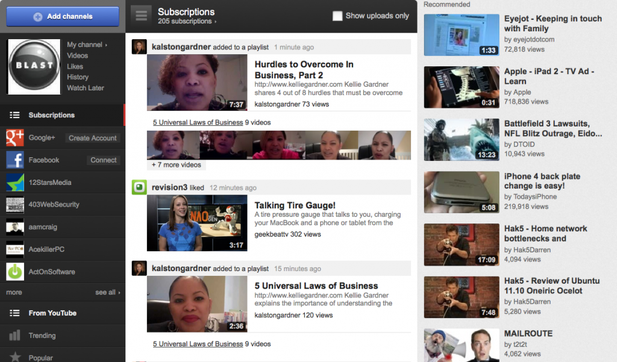Select the Trending icon in sidebar
Viewport: 617px width, 362px height.
coord(14,335)
